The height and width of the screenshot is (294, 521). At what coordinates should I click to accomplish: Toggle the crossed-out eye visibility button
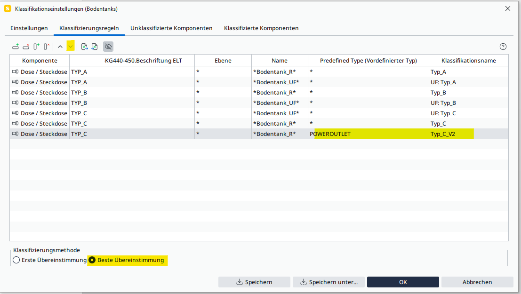(108, 47)
